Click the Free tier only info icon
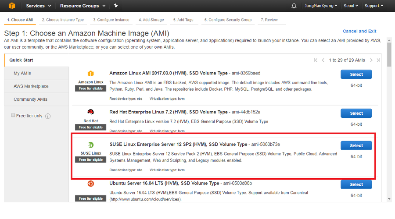This screenshot has height=219, width=395. coord(48,116)
